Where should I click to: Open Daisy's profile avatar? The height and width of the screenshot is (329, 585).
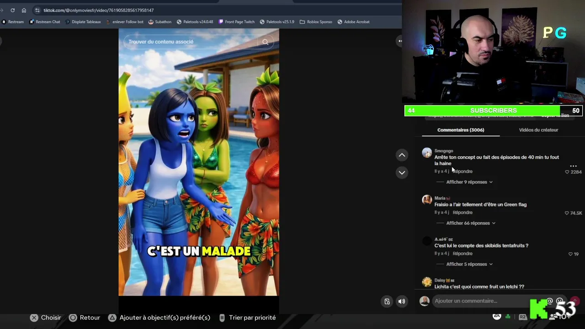tap(427, 282)
